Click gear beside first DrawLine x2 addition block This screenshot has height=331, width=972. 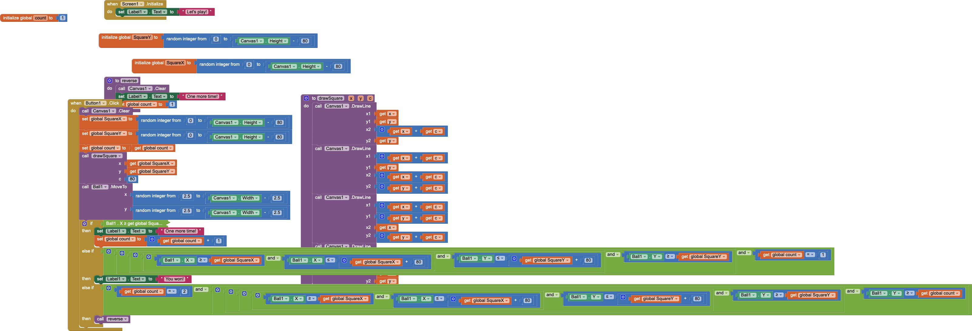tap(382, 130)
